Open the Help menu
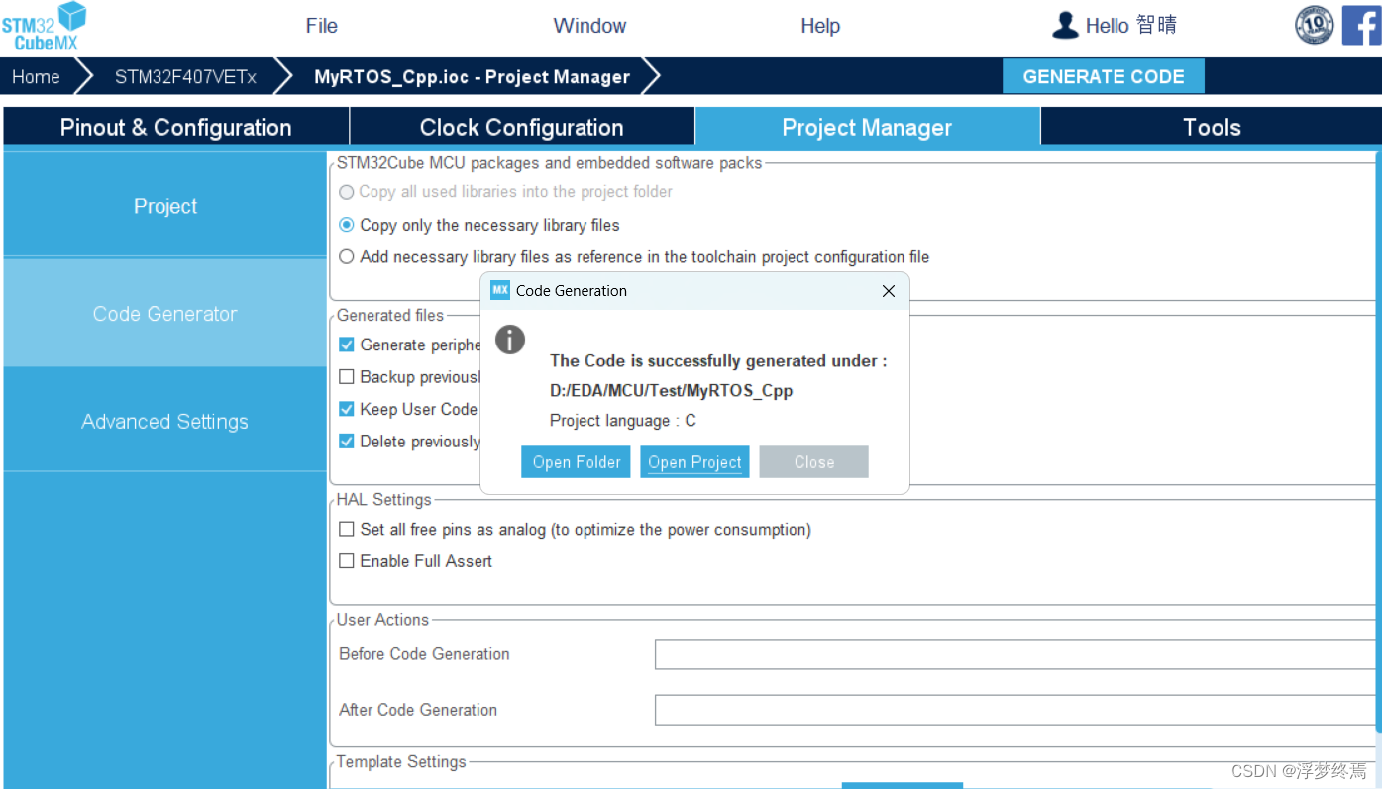The image size is (1382, 789). 820,26
